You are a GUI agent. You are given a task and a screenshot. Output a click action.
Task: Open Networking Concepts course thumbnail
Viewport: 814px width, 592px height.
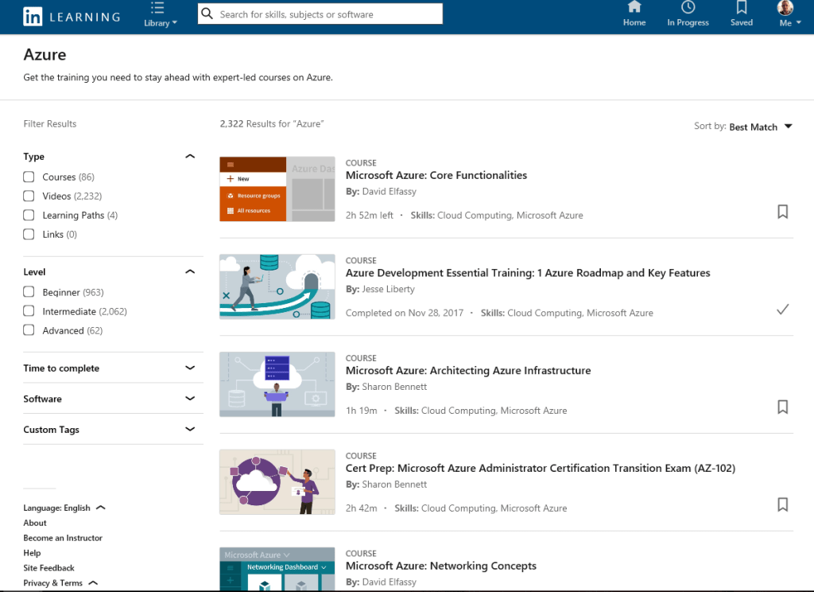[277, 569]
